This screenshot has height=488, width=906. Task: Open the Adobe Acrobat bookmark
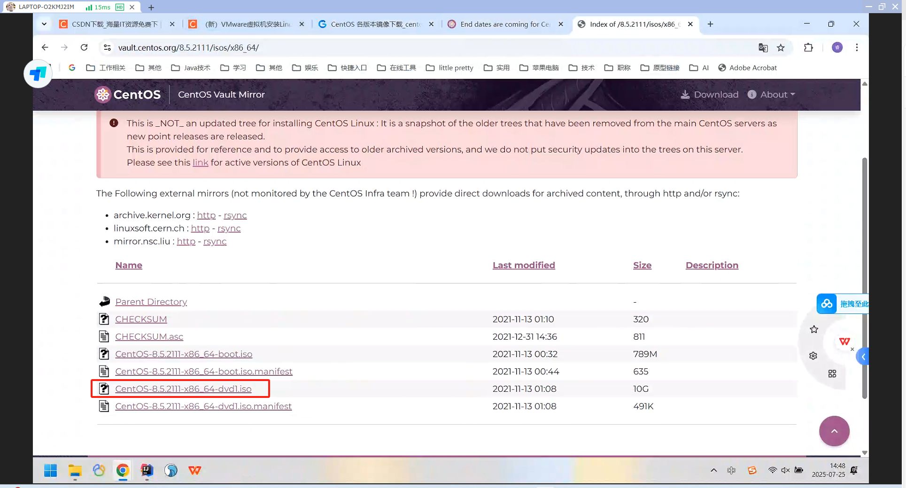747,68
